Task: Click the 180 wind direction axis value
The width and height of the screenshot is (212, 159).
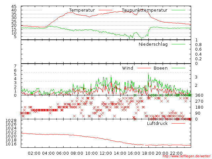Action: (x=199, y=107)
